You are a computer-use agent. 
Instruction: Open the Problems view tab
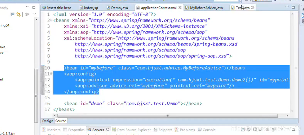(x=185, y=130)
